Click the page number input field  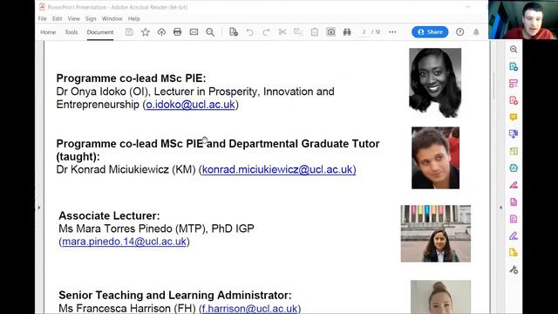tap(364, 32)
